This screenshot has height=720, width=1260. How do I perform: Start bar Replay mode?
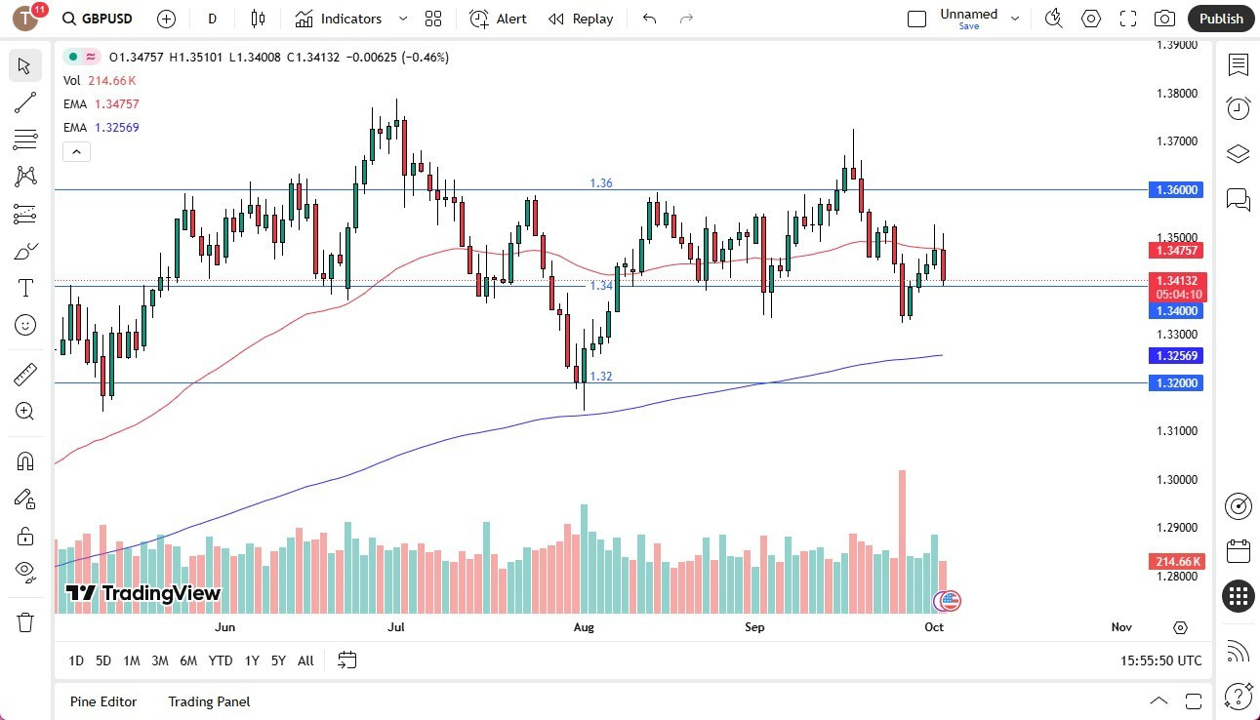point(580,19)
